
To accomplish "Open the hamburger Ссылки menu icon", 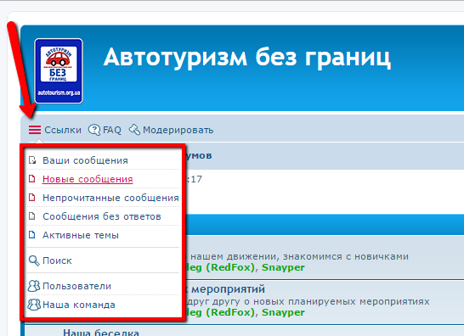I will pos(35,130).
